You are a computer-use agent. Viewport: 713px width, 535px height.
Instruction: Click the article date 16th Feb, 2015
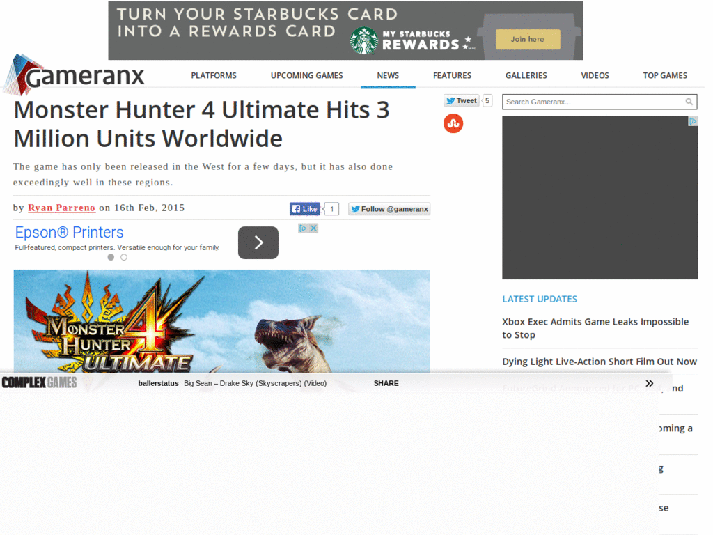tap(149, 208)
